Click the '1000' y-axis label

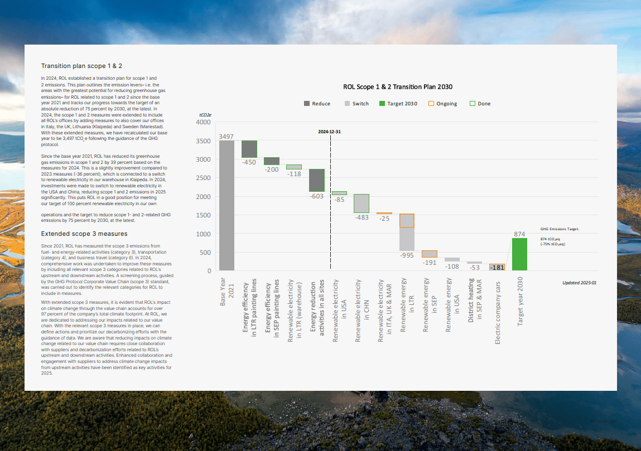tap(204, 234)
